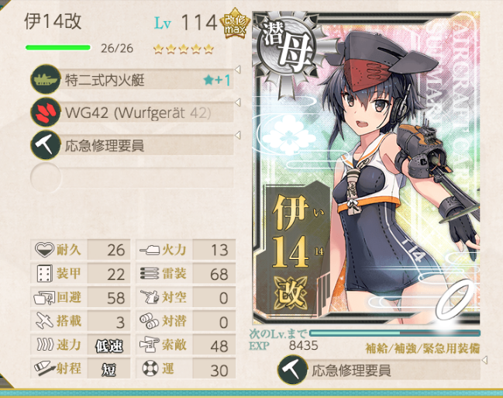This screenshot has height=398, width=503.
Task: Expand the arrow beside WG42 slot
Action: point(238,102)
